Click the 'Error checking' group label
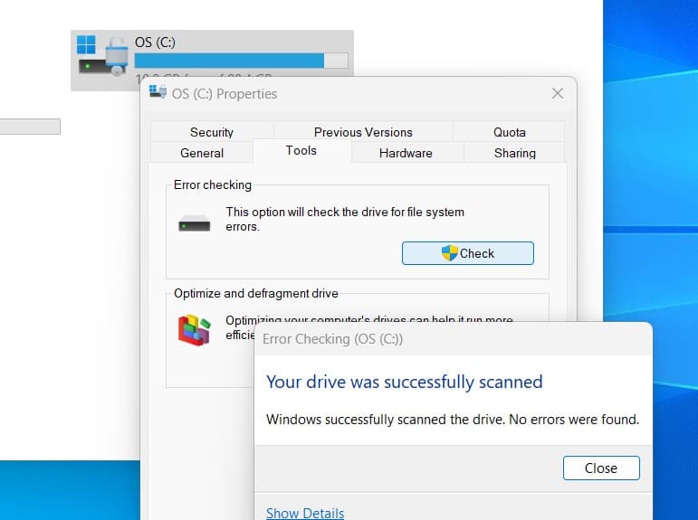 213,184
